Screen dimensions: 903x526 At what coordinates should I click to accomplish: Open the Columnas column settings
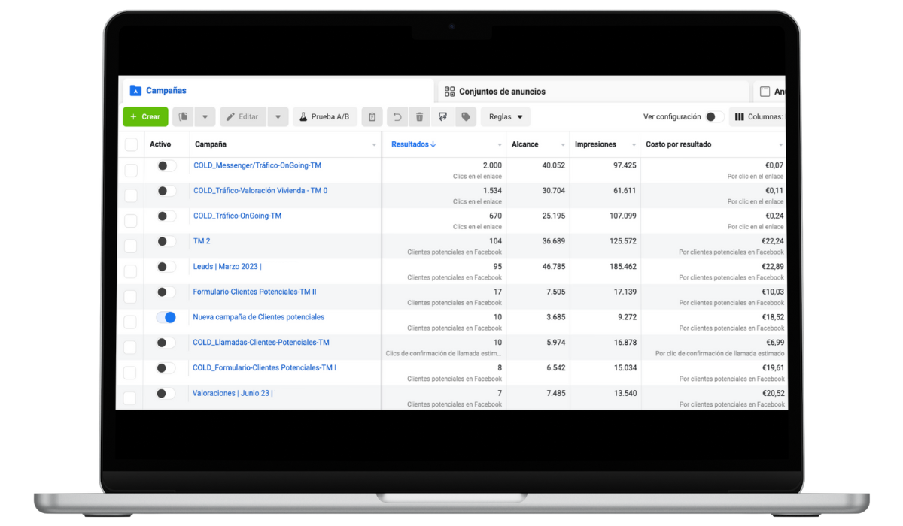point(759,117)
